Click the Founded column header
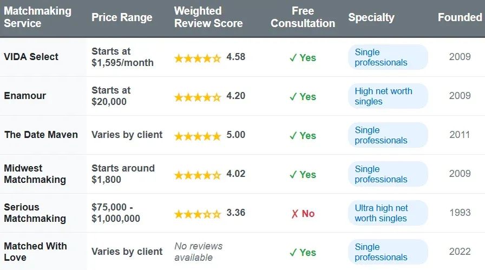This screenshot has width=485, height=270. tap(460, 17)
